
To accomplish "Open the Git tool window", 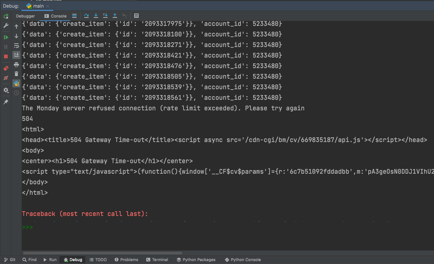I will (10, 260).
